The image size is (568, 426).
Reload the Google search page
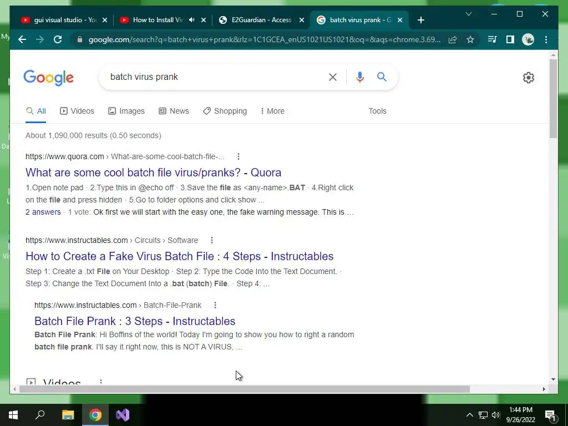pyautogui.click(x=58, y=39)
